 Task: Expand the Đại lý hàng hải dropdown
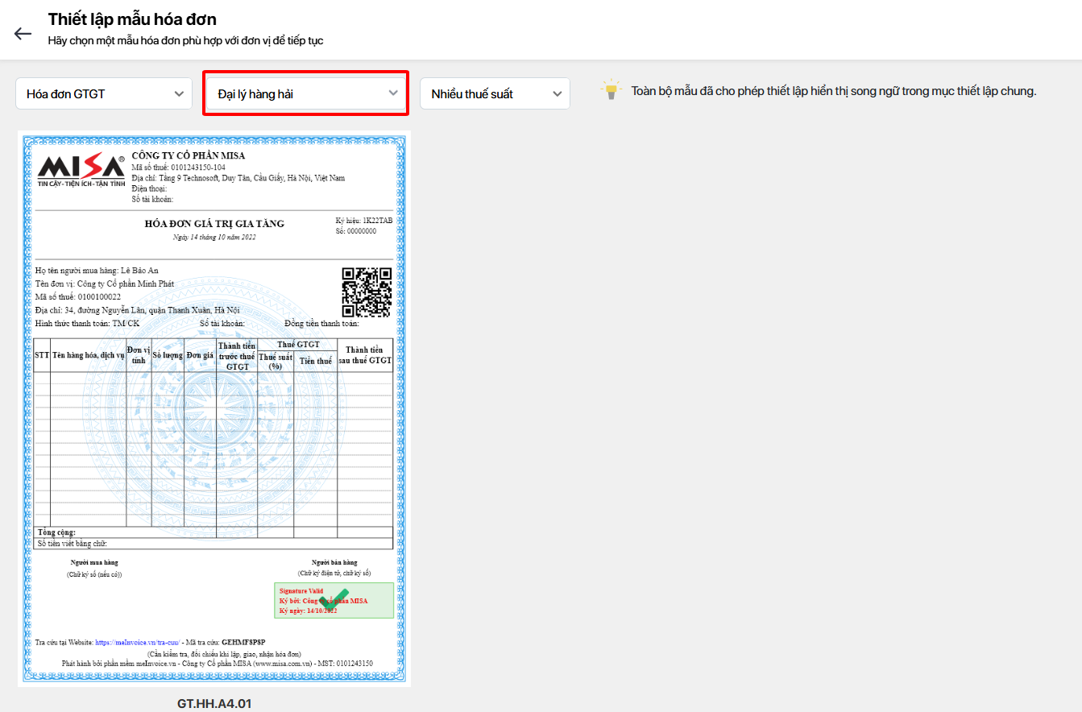click(x=305, y=93)
